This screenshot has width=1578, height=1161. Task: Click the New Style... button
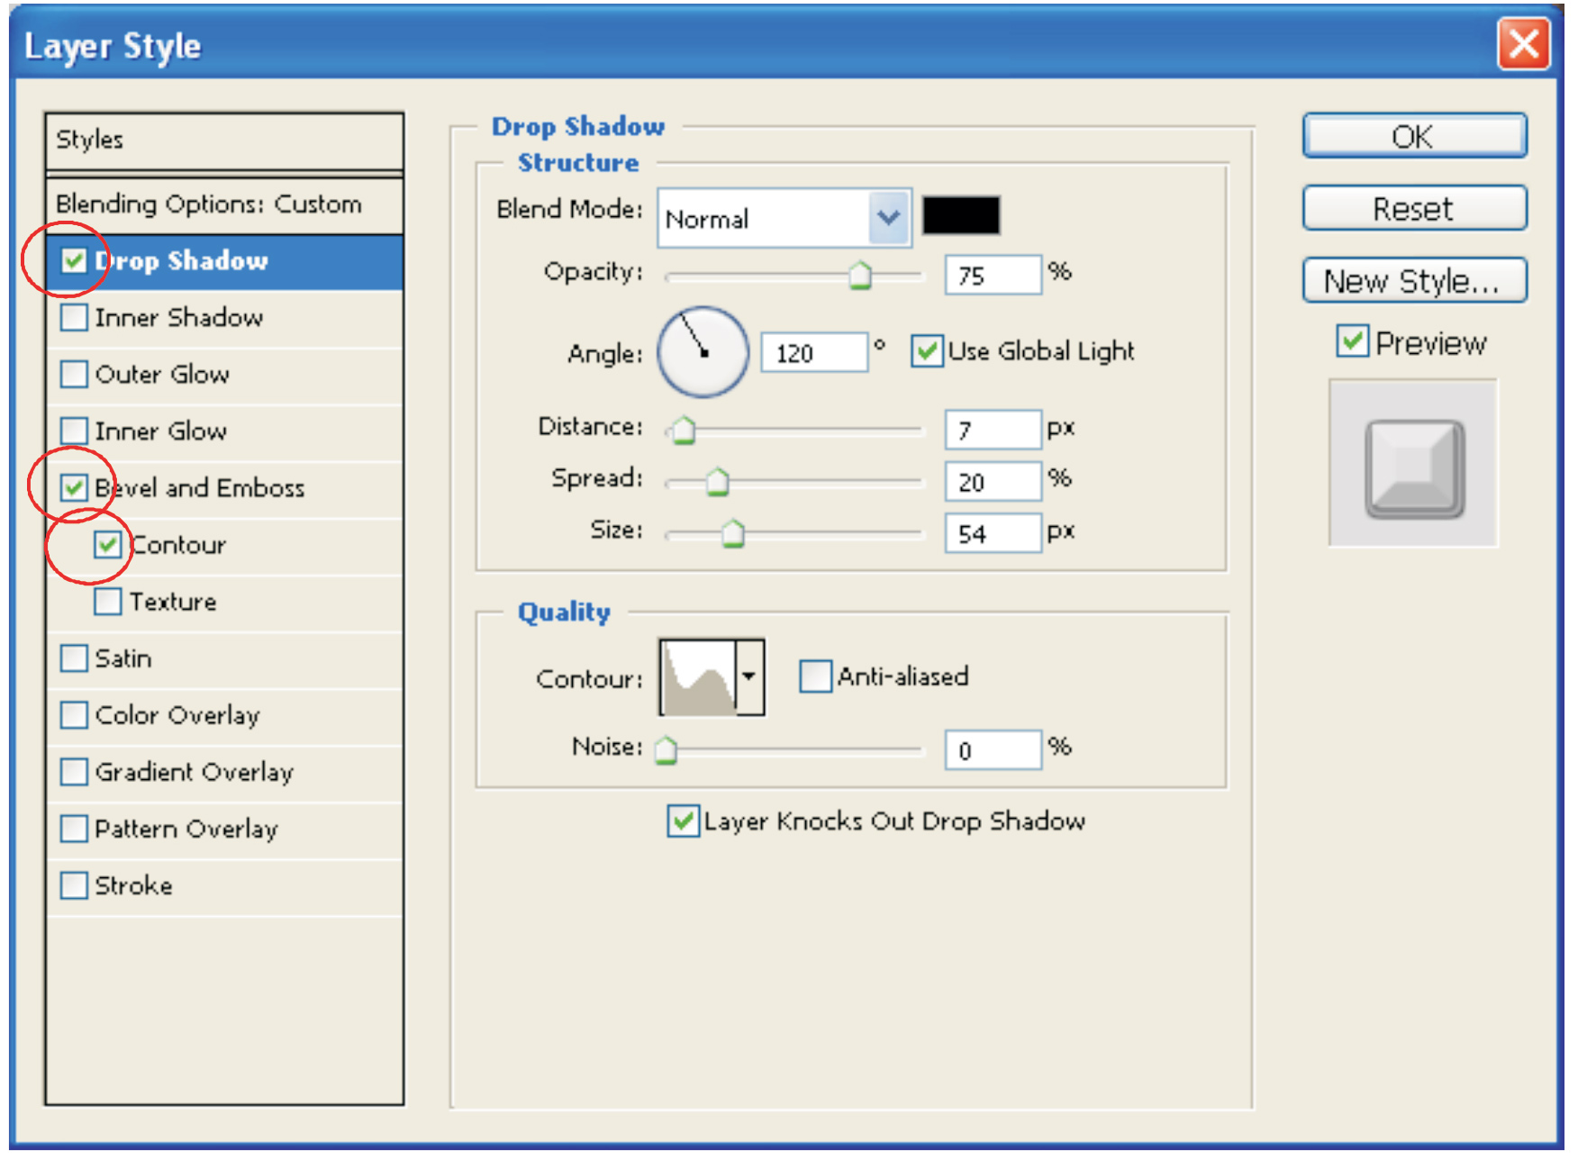[x=1413, y=281]
